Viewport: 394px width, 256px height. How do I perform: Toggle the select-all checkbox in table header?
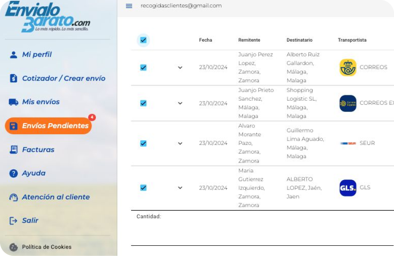[143, 40]
